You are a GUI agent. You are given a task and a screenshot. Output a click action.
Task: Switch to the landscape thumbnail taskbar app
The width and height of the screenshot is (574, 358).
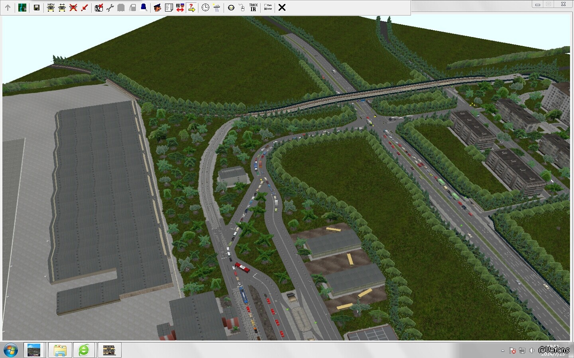coord(34,350)
